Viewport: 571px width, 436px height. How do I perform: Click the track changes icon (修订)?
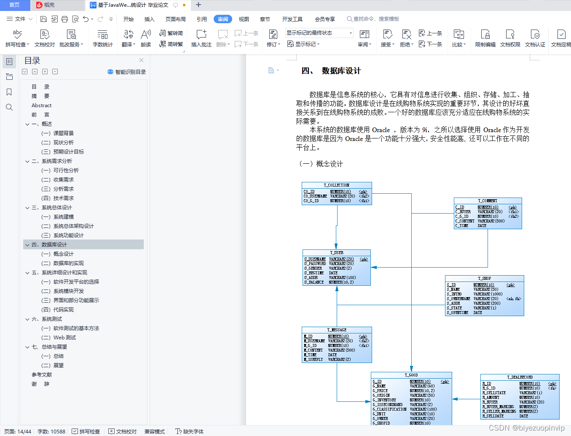[x=273, y=35]
